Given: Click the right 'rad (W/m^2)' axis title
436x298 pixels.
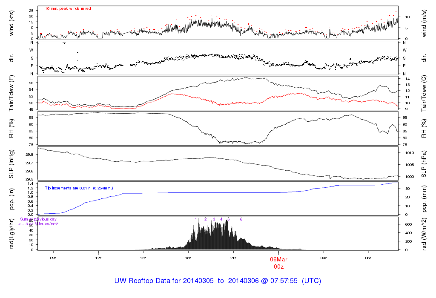Looking at the screenshot, I should click(x=424, y=234).
